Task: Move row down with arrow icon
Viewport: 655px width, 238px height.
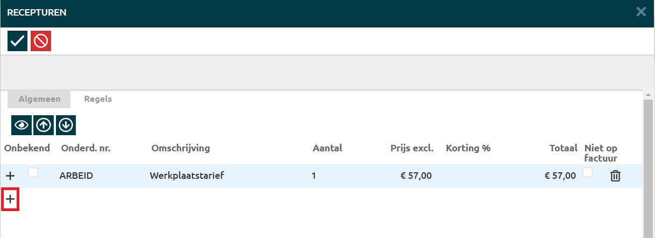Action: click(66, 125)
